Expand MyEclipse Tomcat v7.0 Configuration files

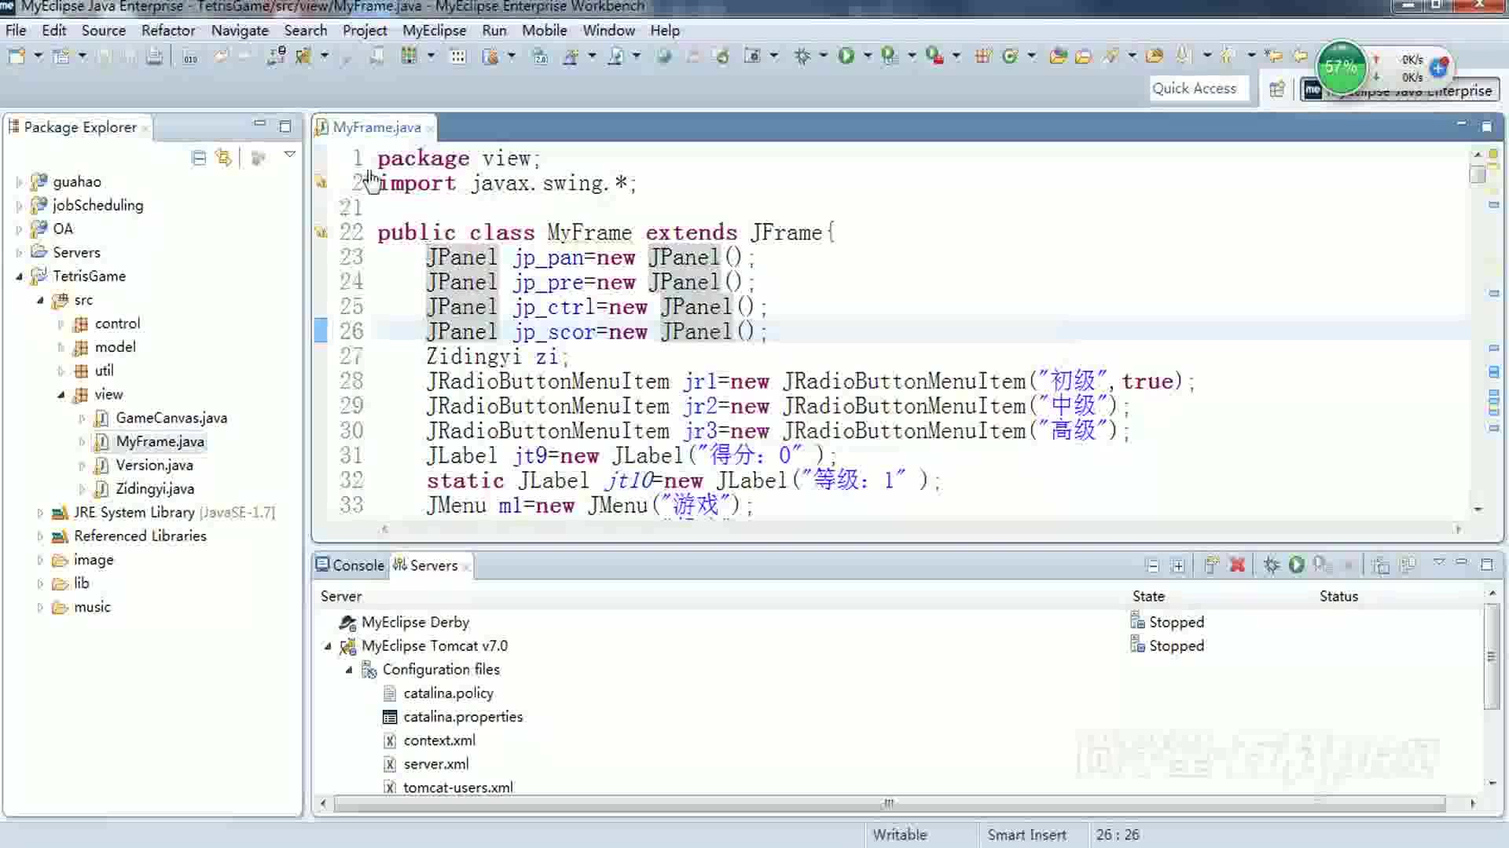(351, 670)
